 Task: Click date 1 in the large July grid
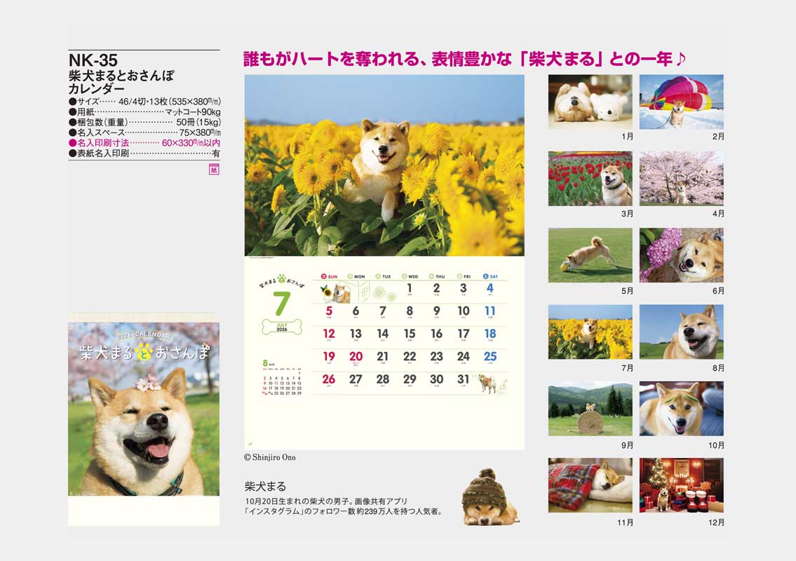click(x=410, y=288)
